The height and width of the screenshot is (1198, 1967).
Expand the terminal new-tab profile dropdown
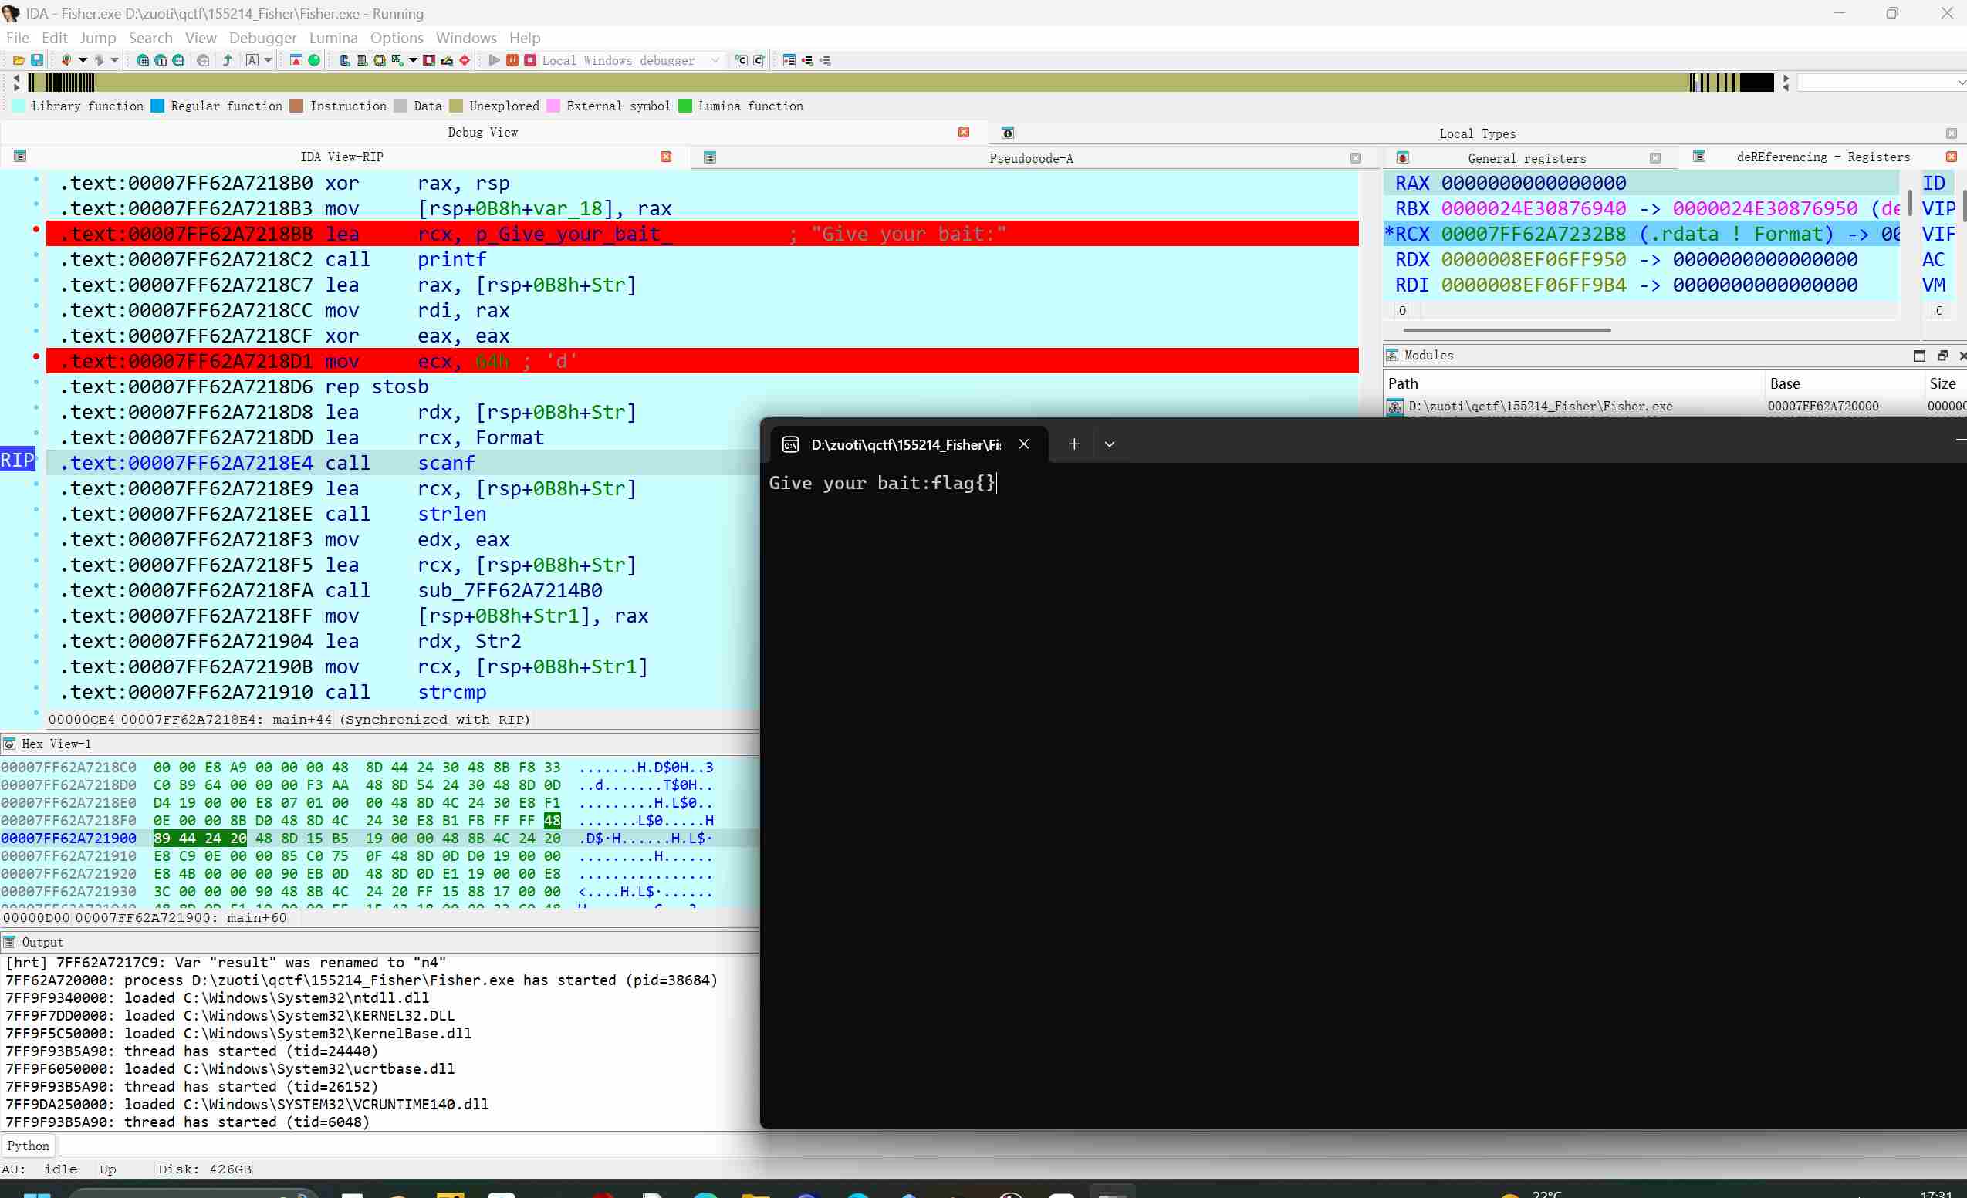[x=1110, y=444]
